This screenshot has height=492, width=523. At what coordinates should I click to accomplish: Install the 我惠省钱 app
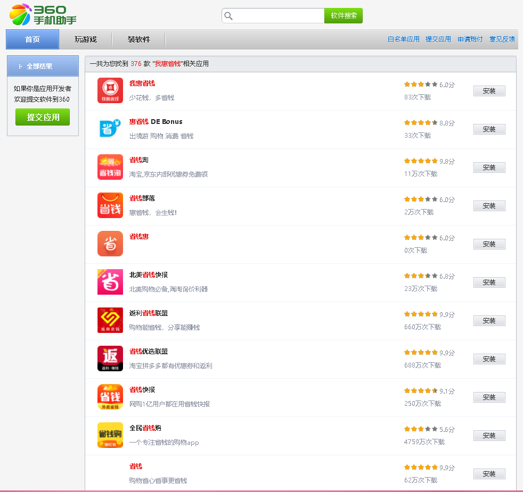pyautogui.click(x=489, y=90)
